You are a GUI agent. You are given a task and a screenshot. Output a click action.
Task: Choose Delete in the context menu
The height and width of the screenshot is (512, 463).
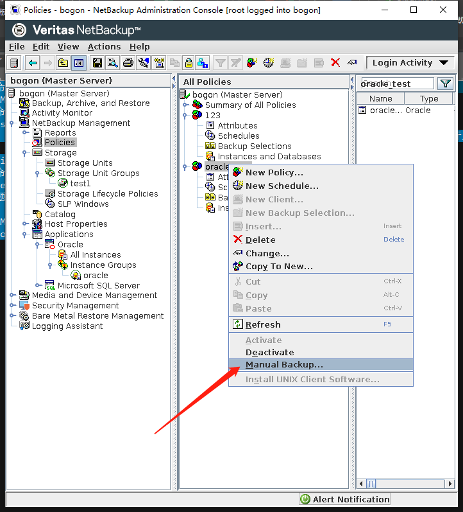click(321, 240)
